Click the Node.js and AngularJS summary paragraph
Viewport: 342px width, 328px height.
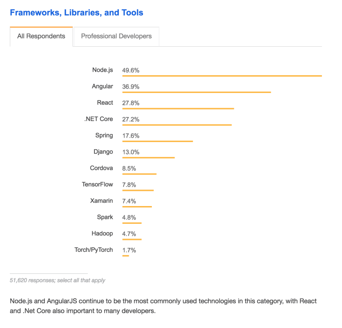tap(163, 306)
